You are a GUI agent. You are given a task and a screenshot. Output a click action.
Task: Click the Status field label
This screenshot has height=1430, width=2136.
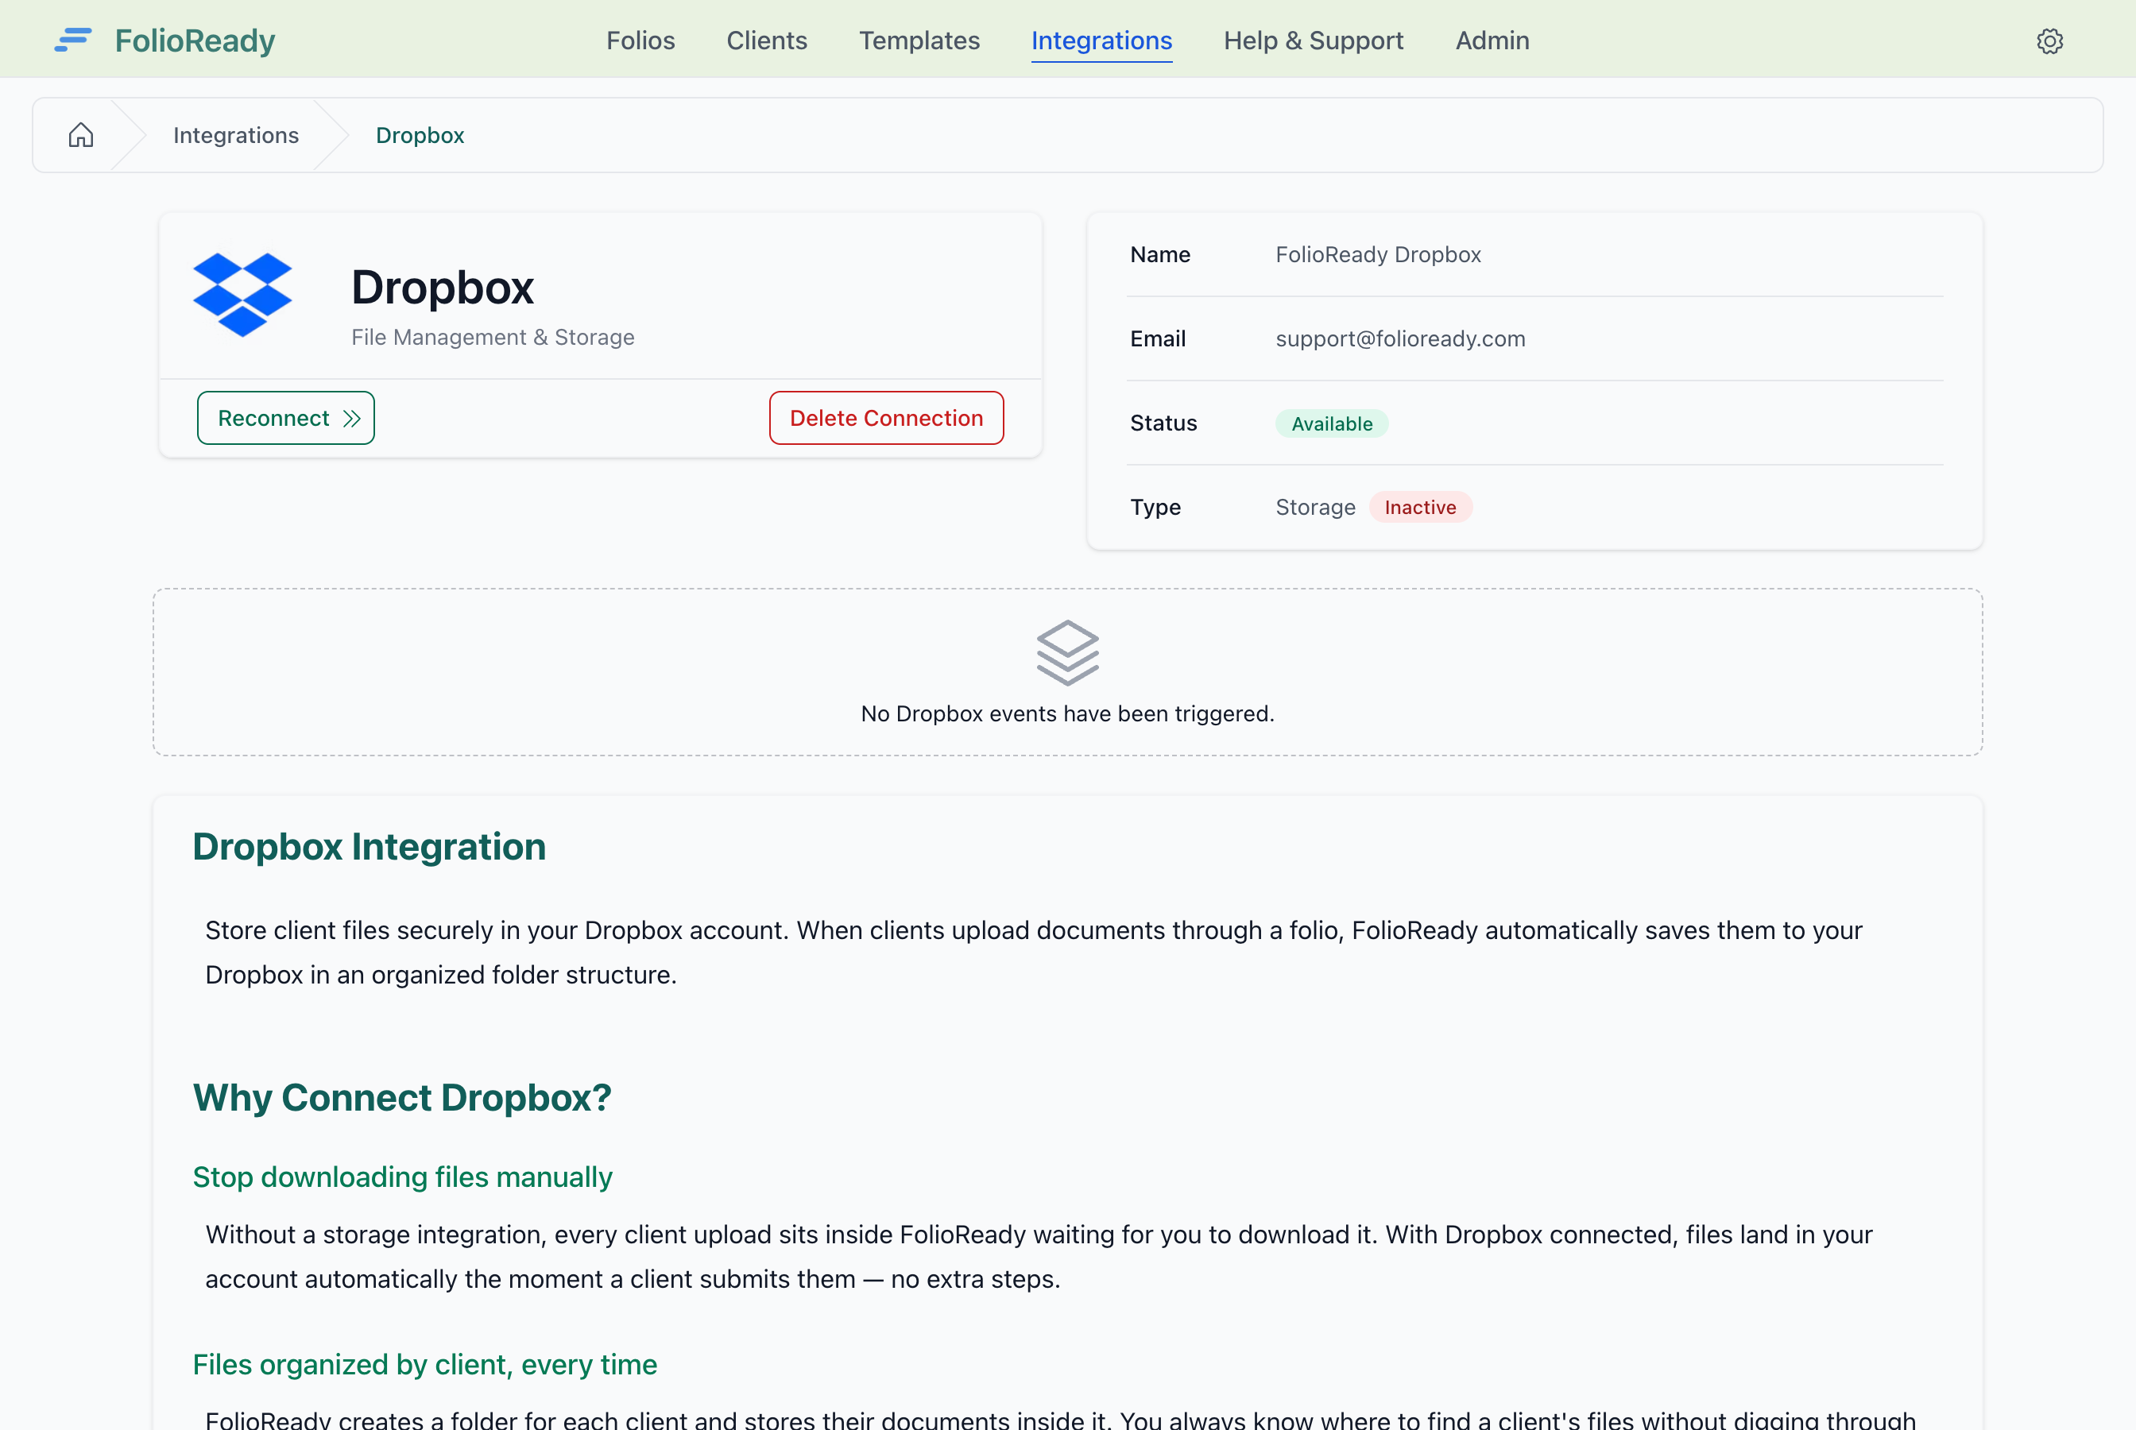[1163, 423]
